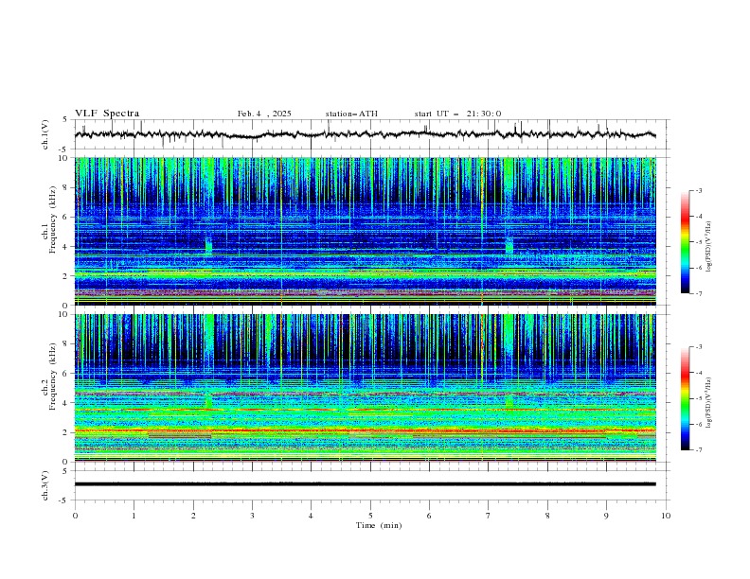The height and width of the screenshot is (579, 750).
Task: Click the lower color scale bar
Action: pos(686,398)
